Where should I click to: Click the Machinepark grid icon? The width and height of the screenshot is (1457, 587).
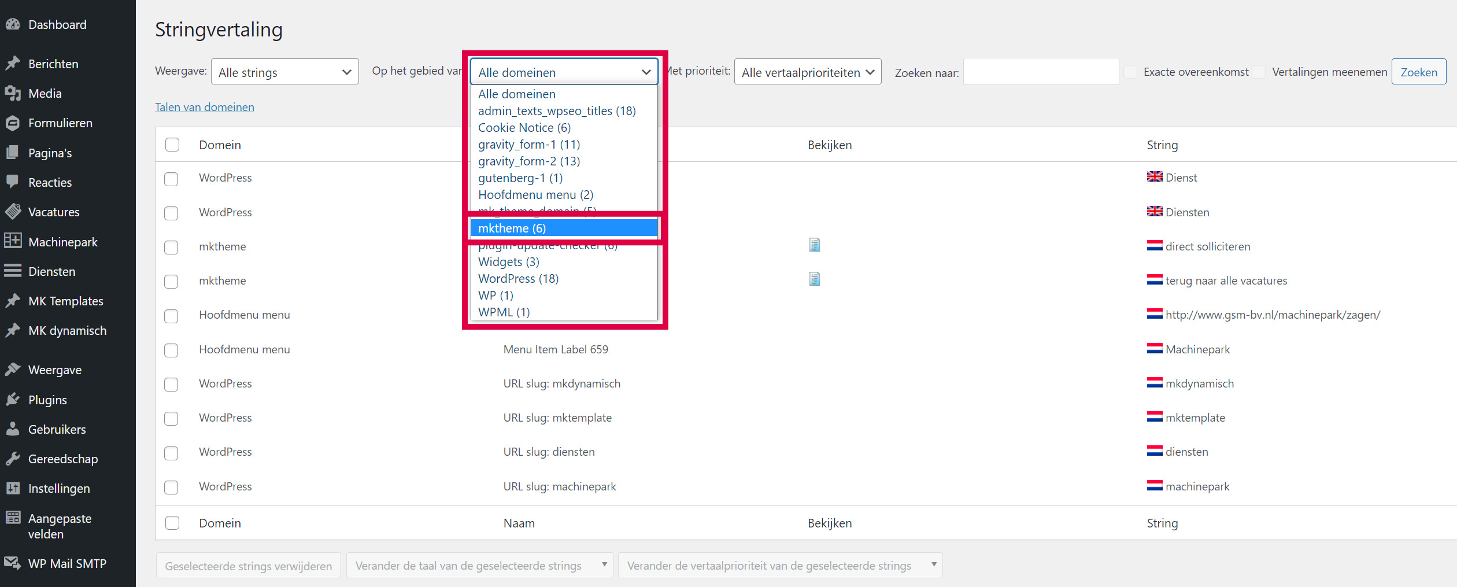coord(13,241)
